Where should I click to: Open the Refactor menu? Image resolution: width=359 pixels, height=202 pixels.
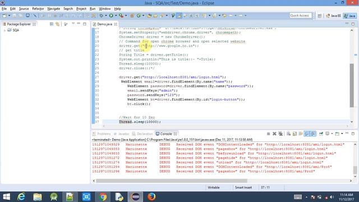point(38,9)
